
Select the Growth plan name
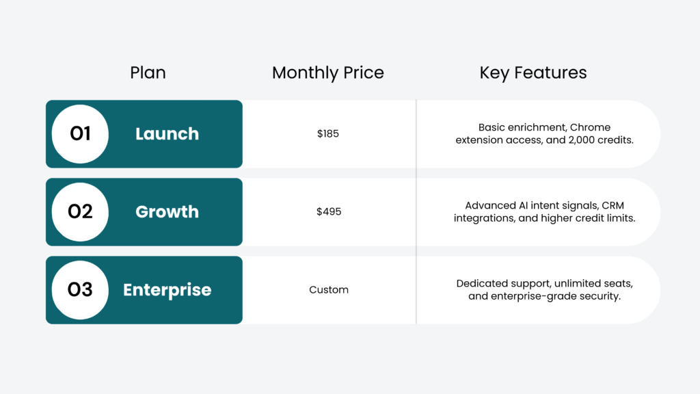click(x=167, y=212)
